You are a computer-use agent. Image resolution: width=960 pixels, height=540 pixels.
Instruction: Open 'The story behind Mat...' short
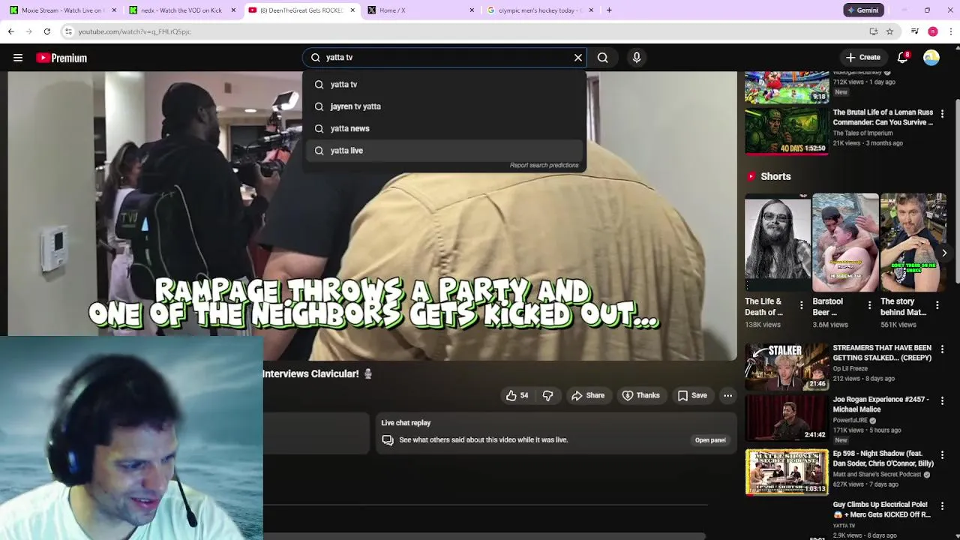coord(913,242)
